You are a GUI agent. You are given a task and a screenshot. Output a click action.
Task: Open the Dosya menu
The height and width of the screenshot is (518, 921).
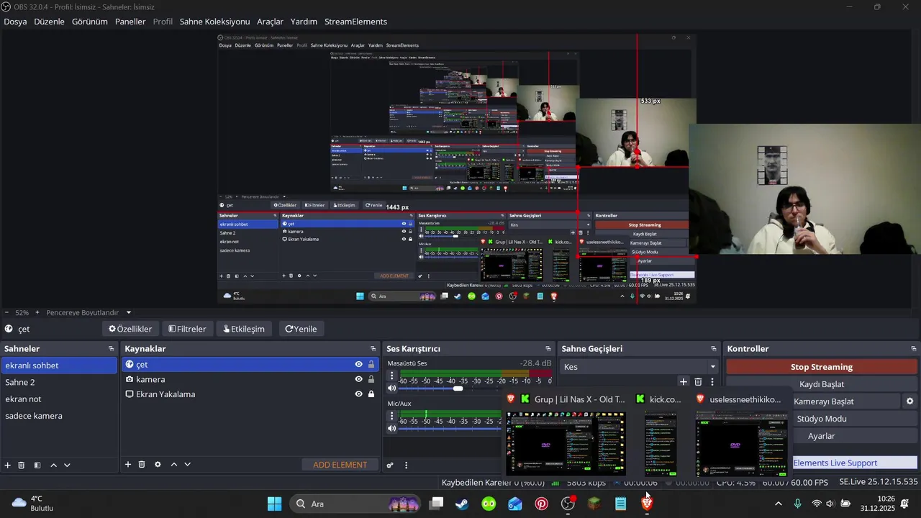[15, 22]
